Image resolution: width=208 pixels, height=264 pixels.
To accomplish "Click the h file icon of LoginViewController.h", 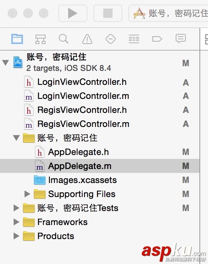I will pos(29,82).
